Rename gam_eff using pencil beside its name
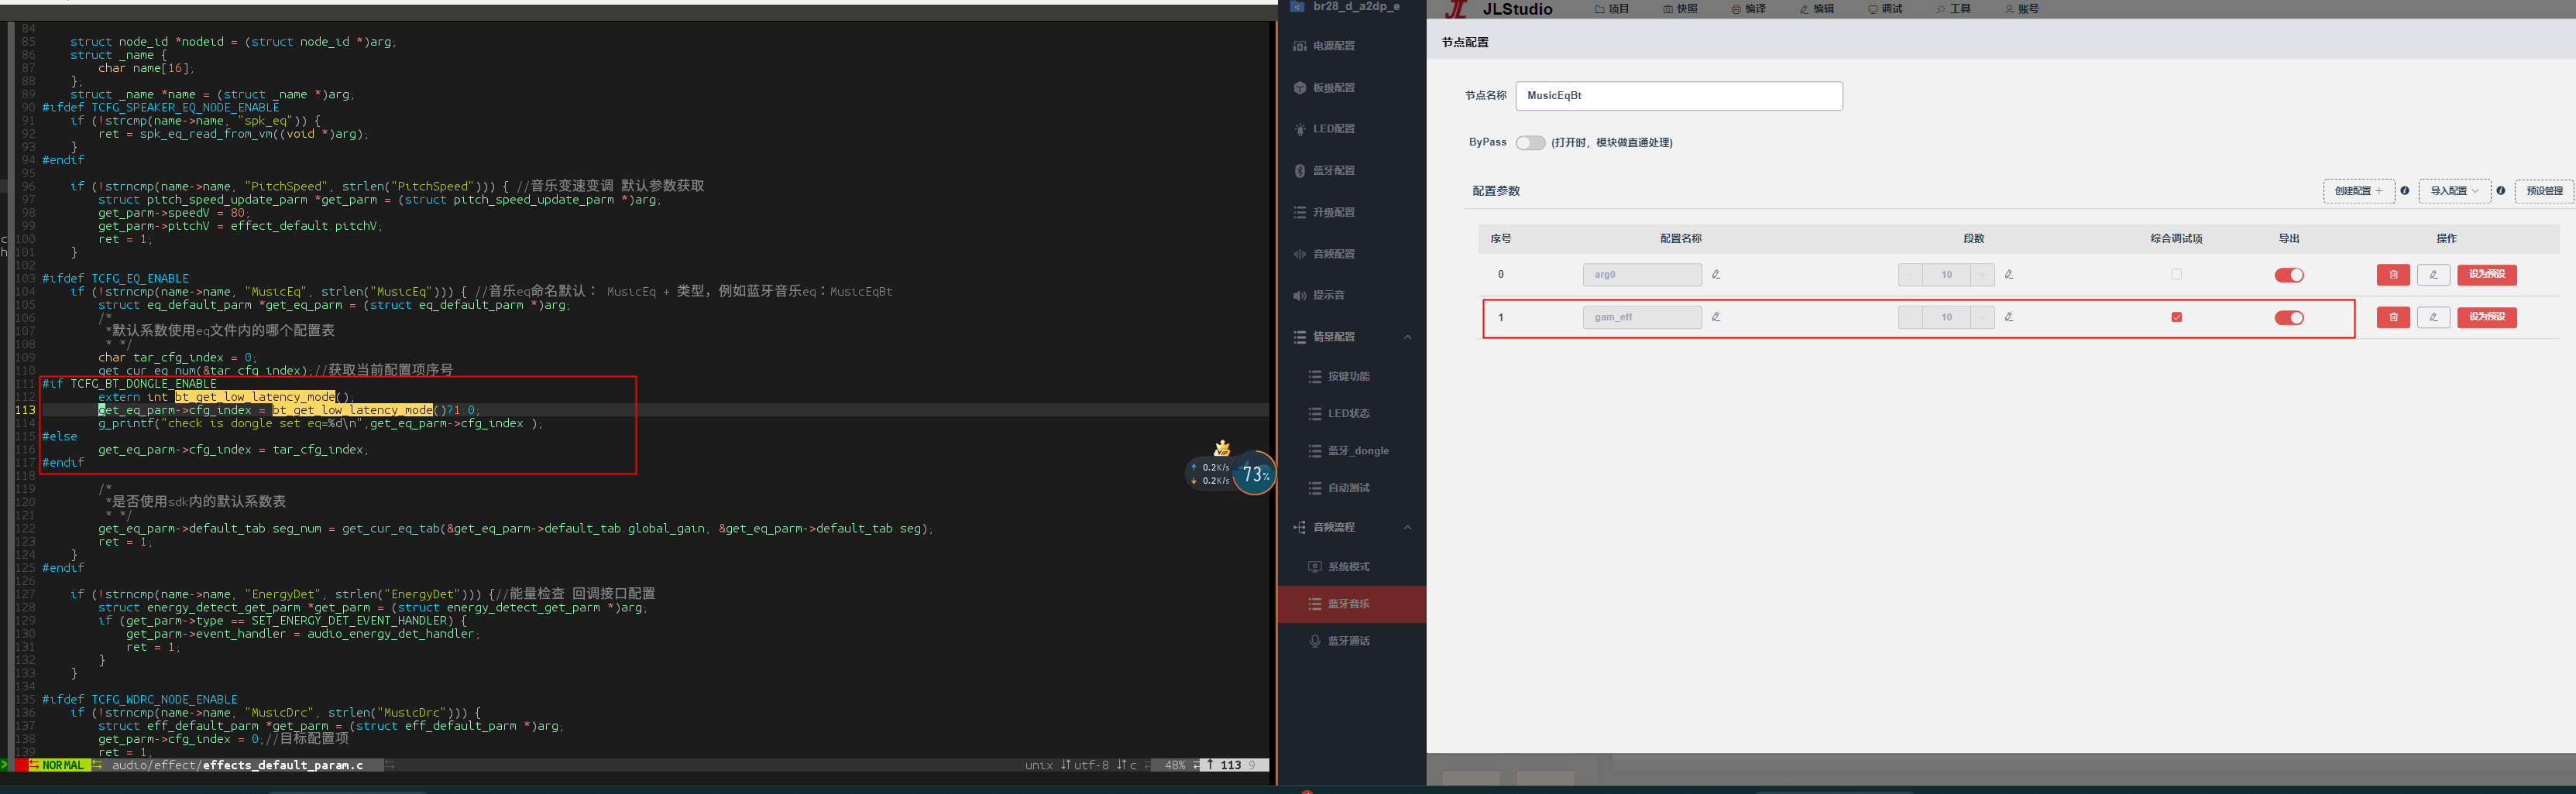The width and height of the screenshot is (2576, 794). (1716, 317)
